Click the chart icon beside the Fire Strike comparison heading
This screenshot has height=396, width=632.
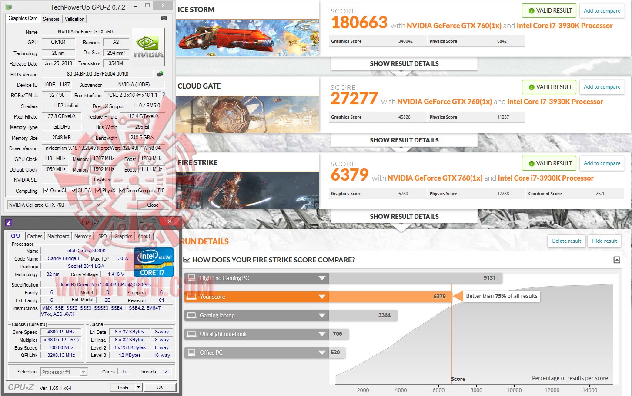point(186,260)
